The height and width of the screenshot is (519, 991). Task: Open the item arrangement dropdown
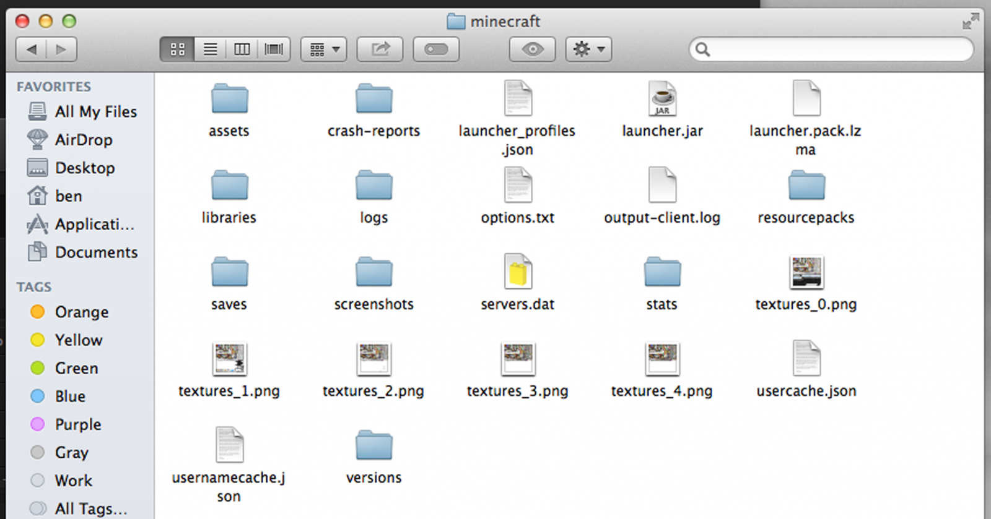(x=324, y=49)
